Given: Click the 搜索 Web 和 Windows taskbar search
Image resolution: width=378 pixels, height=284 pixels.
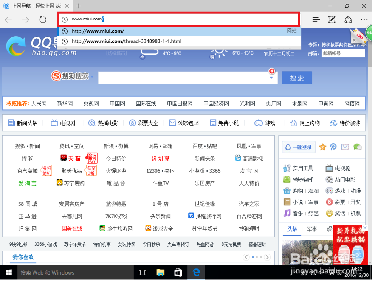Looking at the screenshot, I should pyautogui.click(x=76, y=273).
